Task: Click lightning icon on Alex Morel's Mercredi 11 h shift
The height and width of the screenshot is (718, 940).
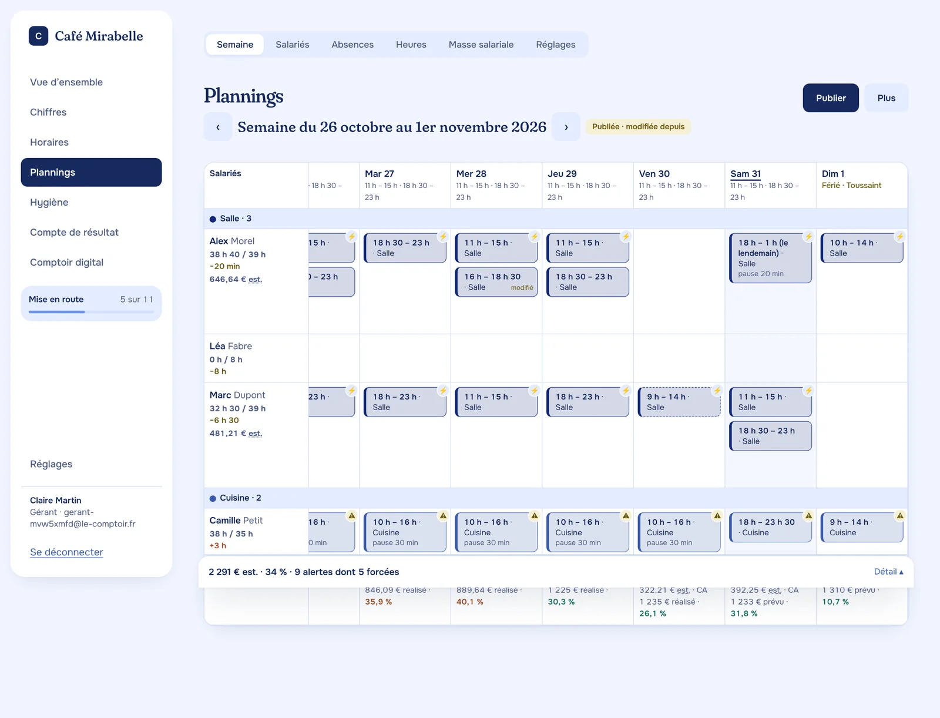Action: pyautogui.click(x=535, y=237)
